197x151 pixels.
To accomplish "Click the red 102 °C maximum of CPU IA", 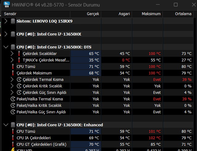I will 155,138.
